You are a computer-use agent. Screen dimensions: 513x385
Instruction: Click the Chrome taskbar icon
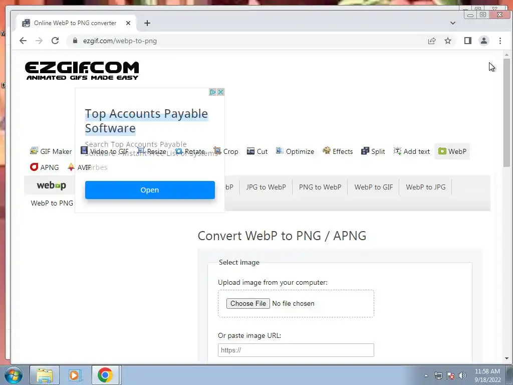click(x=105, y=375)
